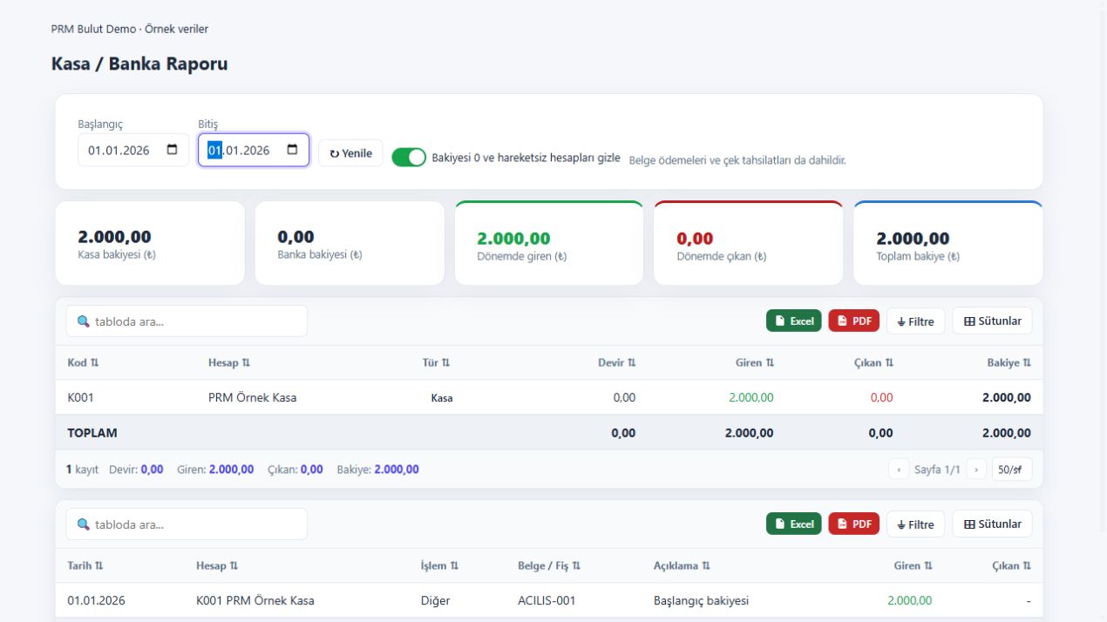
Task: Sort by the Belge / Fiş column header
Action: pyautogui.click(x=549, y=565)
